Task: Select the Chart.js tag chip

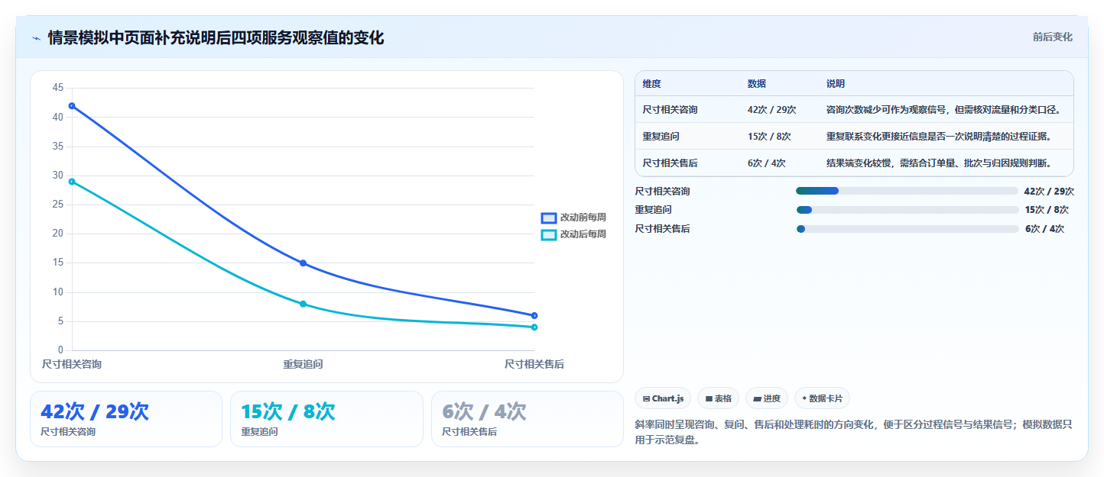Action: click(x=663, y=398)
